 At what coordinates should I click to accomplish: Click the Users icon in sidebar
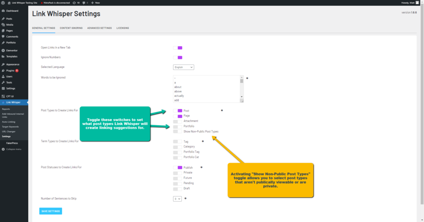pyautogui.click(x=3, y=76)
